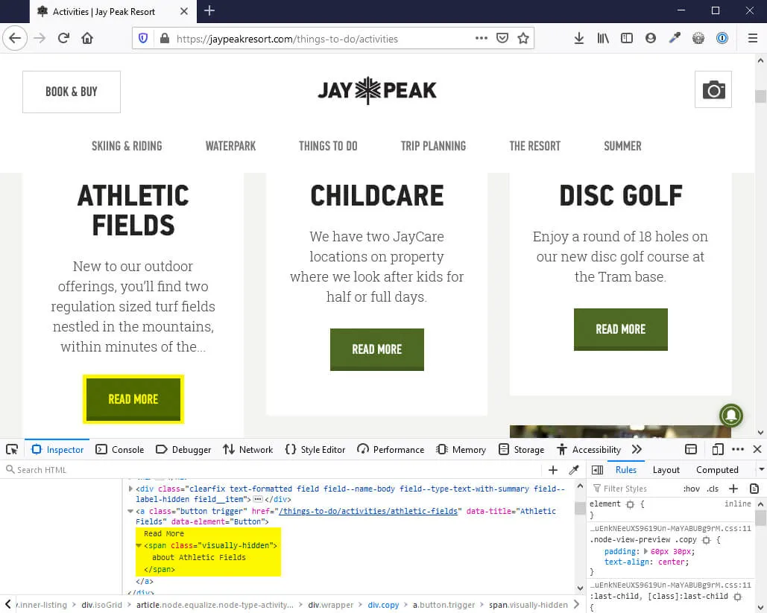Open the Downloads panel in Firefox
This screenshot has height=613, width=767.
(579, 38)
